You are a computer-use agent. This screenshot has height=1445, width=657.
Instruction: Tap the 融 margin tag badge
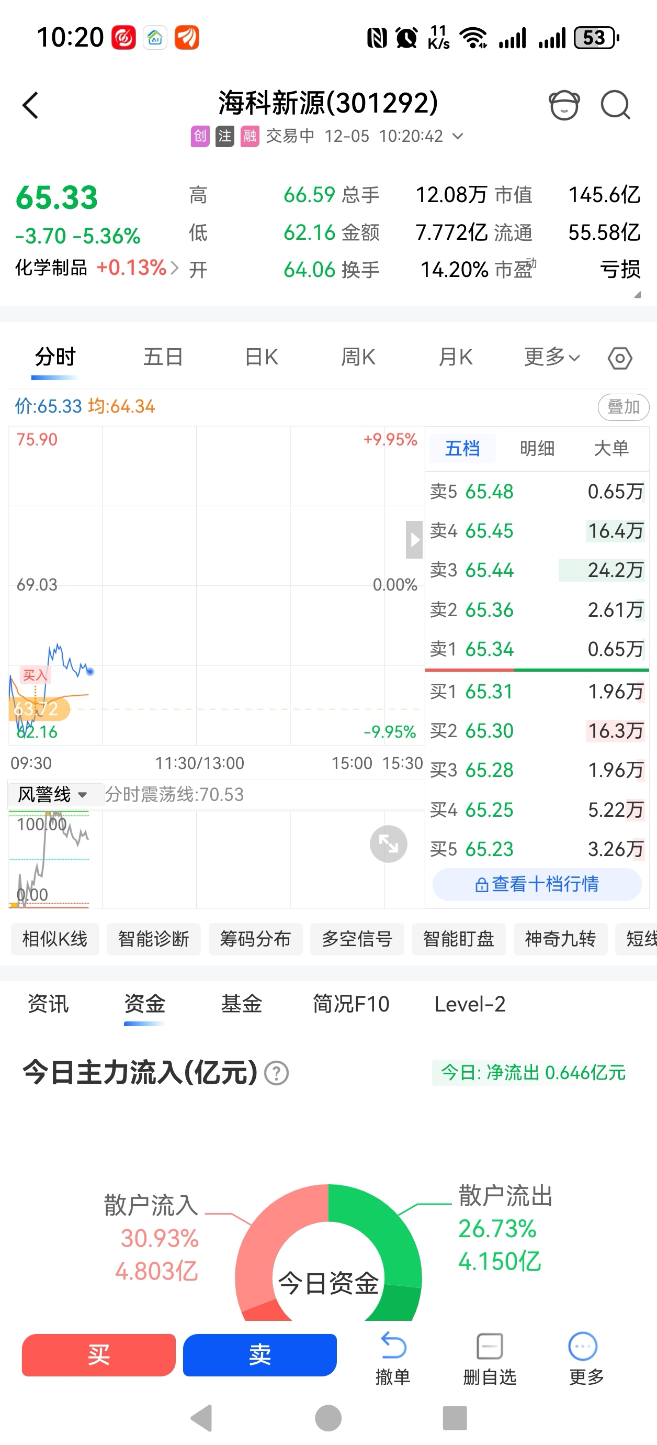pos(250,136)
